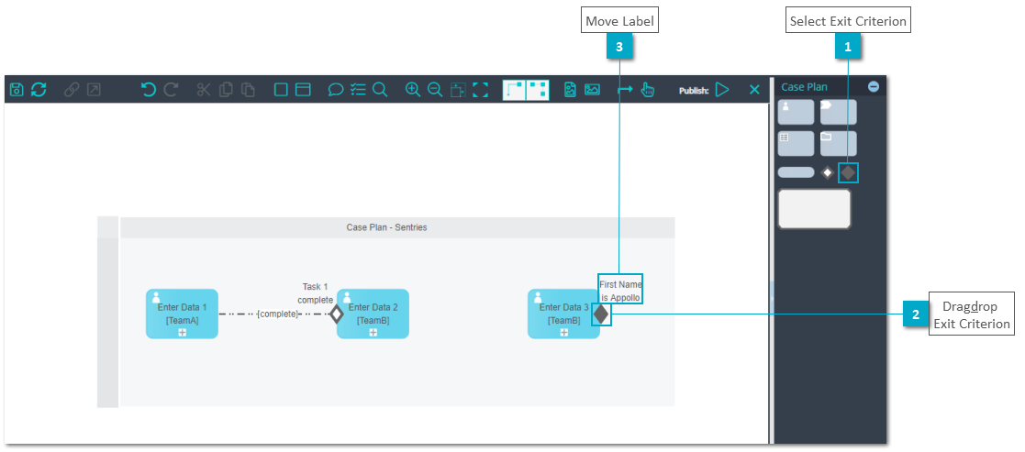Click the Save diagram icon
Image resolution: width=1025 pixels, height=452 pixels.
tap(17, 90)
